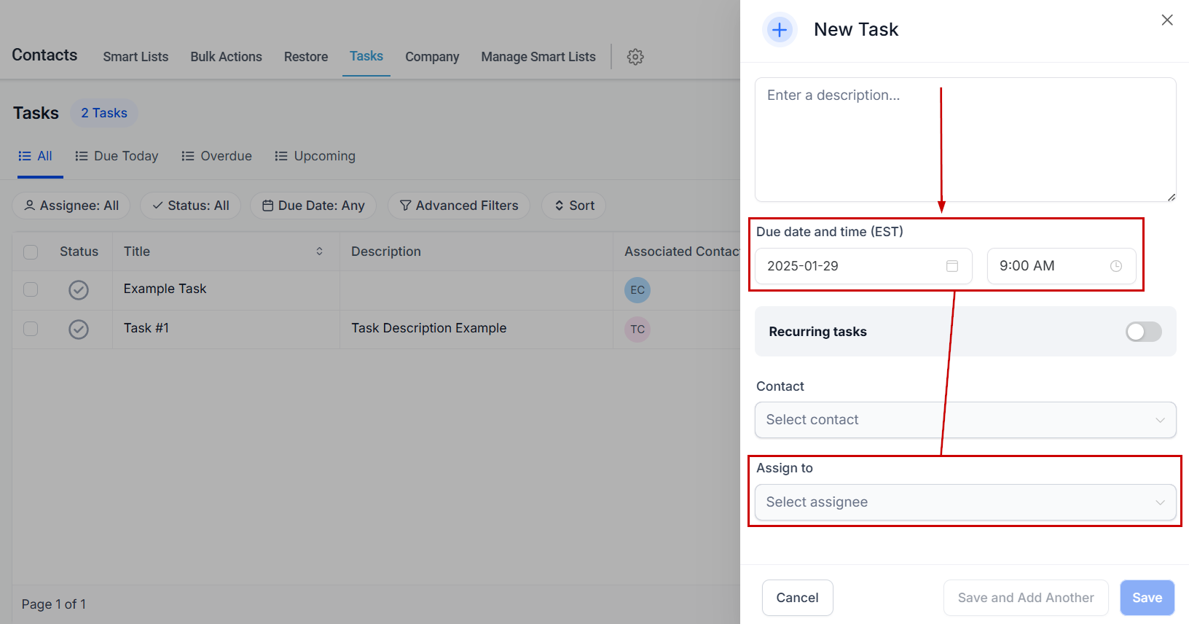The height and width of the screenshot is (624, 1189).
Task: Show Overdue tasks
Action: [x=217, y=156]
